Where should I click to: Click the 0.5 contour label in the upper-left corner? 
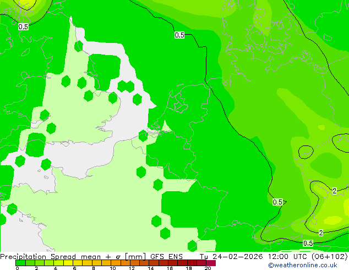(x=23, y=27)
